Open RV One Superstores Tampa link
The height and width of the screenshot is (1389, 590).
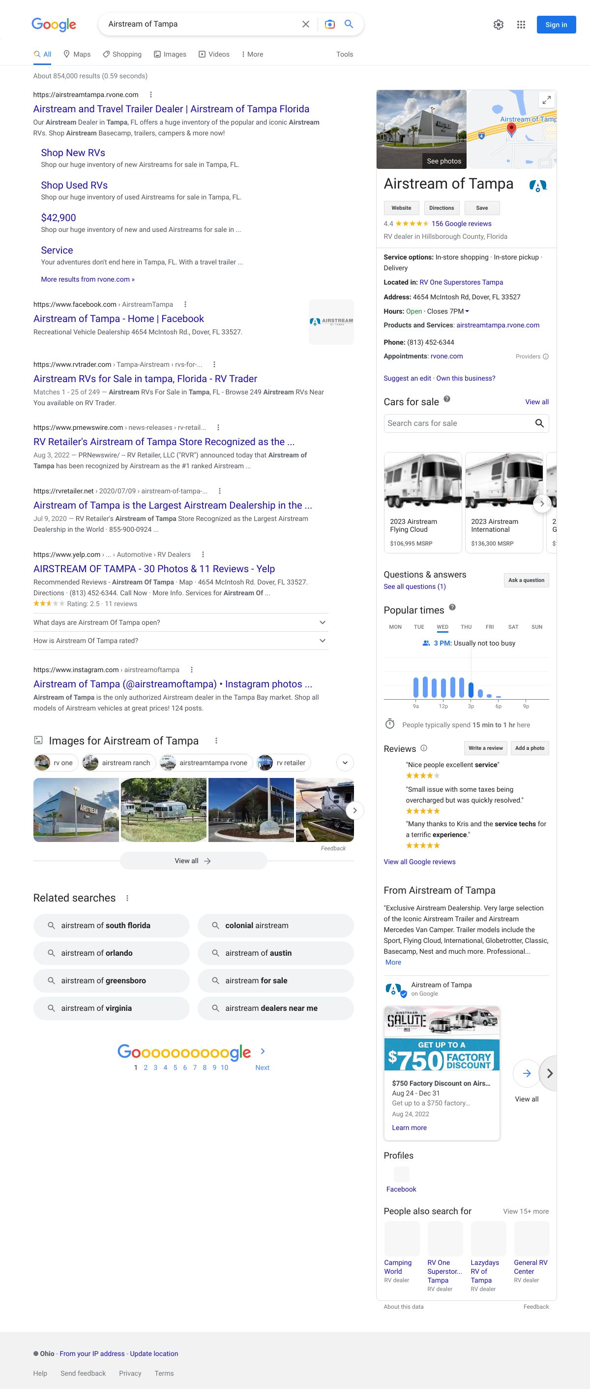click(x=461, y=283)
